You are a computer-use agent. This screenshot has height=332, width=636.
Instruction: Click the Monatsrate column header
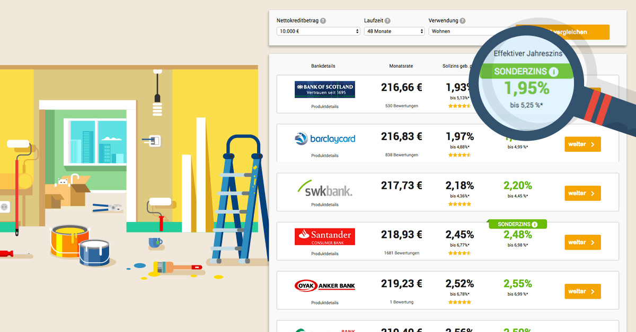point(401,66)
